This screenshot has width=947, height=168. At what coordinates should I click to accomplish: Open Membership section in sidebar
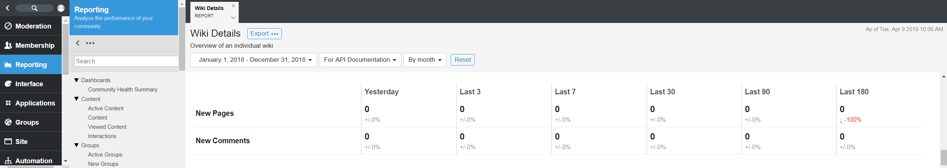[31, 45]
